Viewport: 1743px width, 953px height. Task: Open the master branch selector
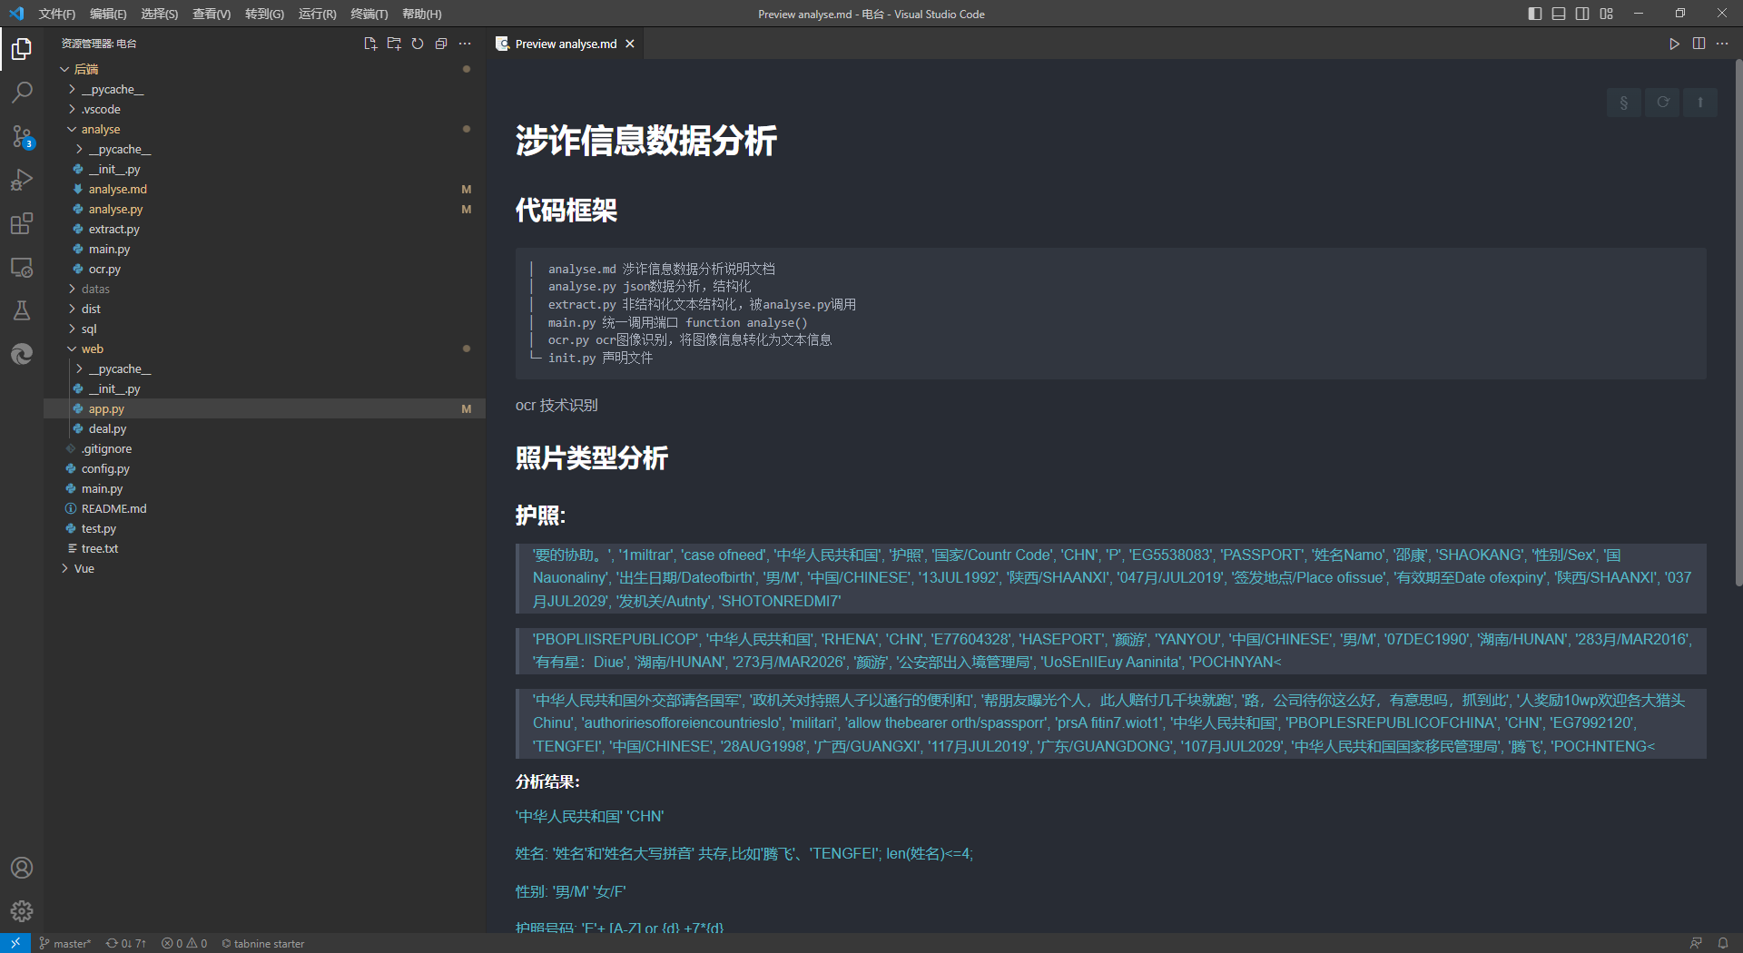pyautogui.click(x=65, y=943)
